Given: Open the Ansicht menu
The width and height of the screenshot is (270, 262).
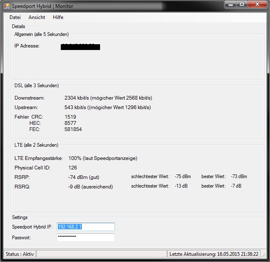Looking at the screenshot, I should pos(37,17).
